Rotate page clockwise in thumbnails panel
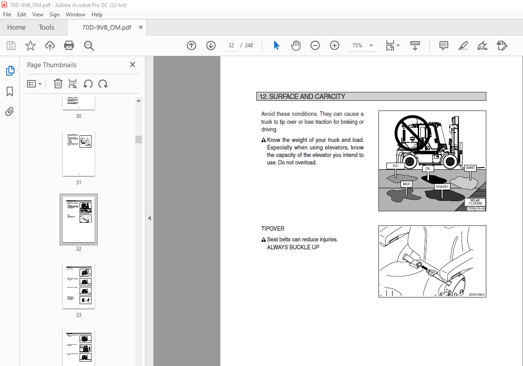The width and height of the screenshot is (523, 366). (103, 84)
